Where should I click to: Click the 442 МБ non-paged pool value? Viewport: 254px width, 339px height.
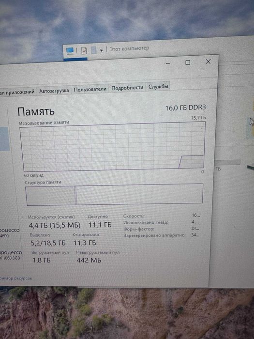pos(89,260)
